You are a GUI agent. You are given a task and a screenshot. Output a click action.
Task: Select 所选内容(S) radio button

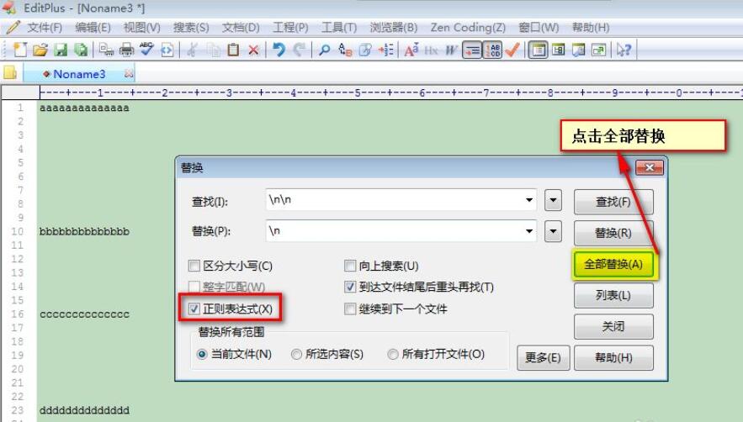click(296, 354)
